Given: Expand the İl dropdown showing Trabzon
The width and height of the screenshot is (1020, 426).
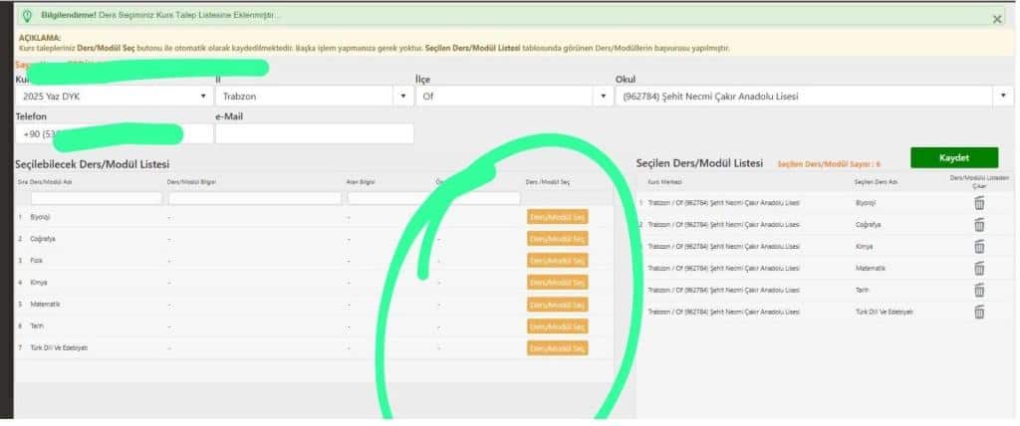Looking at the screenshot, I should [x=314, y=97].
